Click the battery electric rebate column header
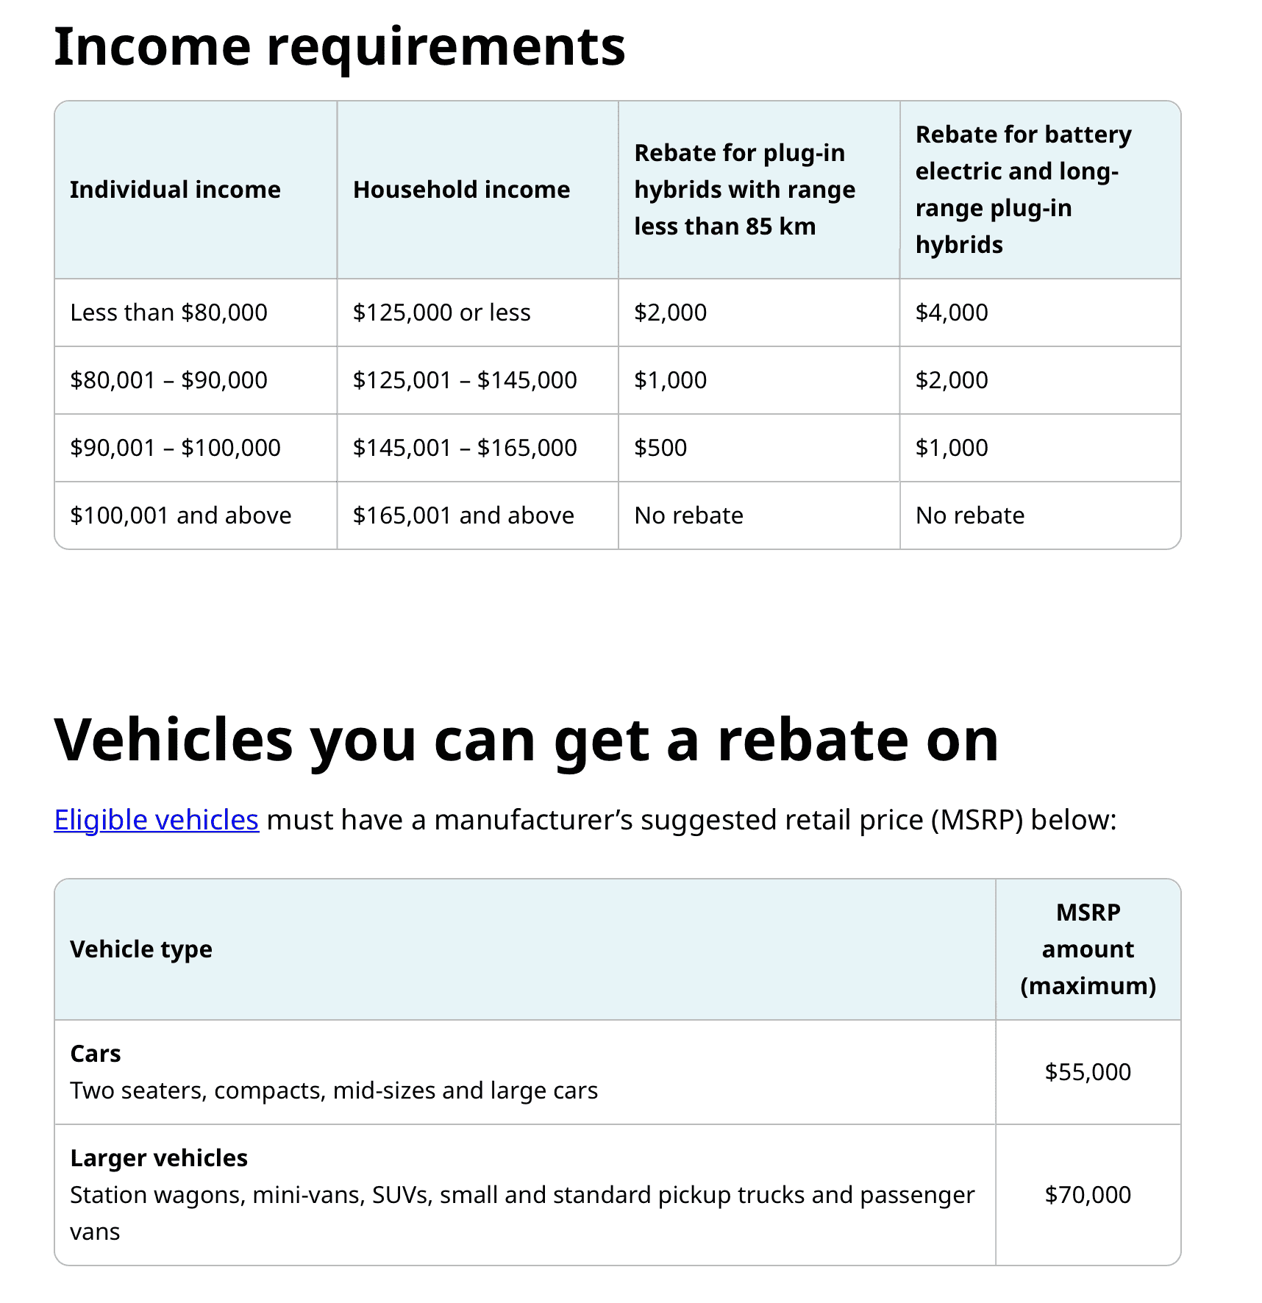 click(x=1023, y=190)
